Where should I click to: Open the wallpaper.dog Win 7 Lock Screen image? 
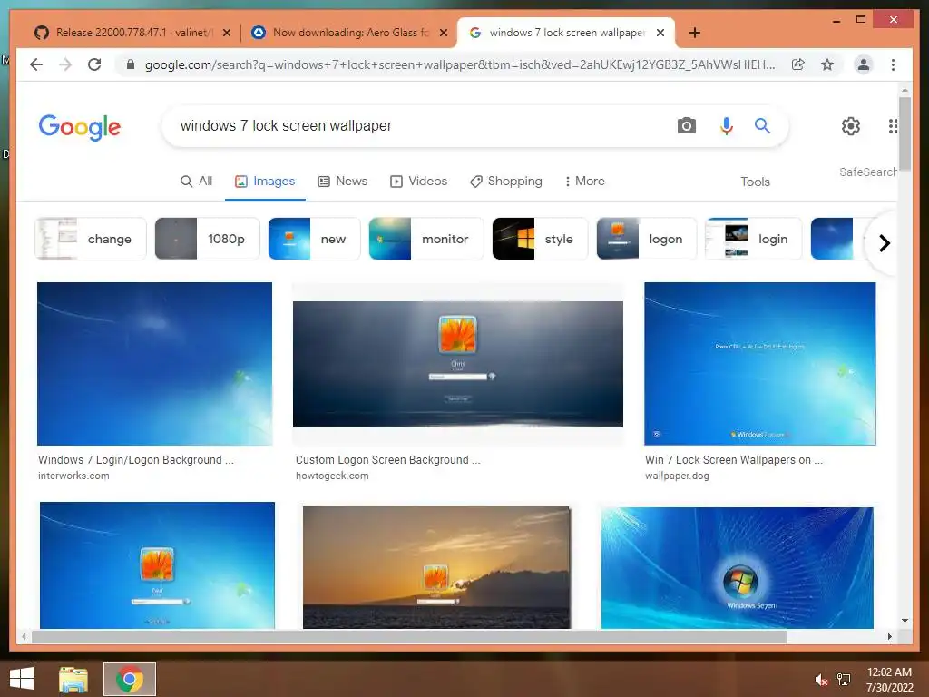pyautogui.click(x=760, y=363)
